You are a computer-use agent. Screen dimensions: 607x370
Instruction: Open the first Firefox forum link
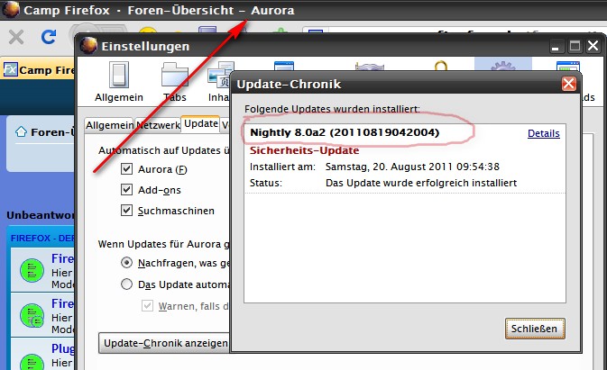[62, 258]
